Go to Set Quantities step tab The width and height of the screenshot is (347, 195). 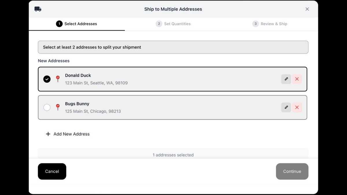tap(173, 24)
